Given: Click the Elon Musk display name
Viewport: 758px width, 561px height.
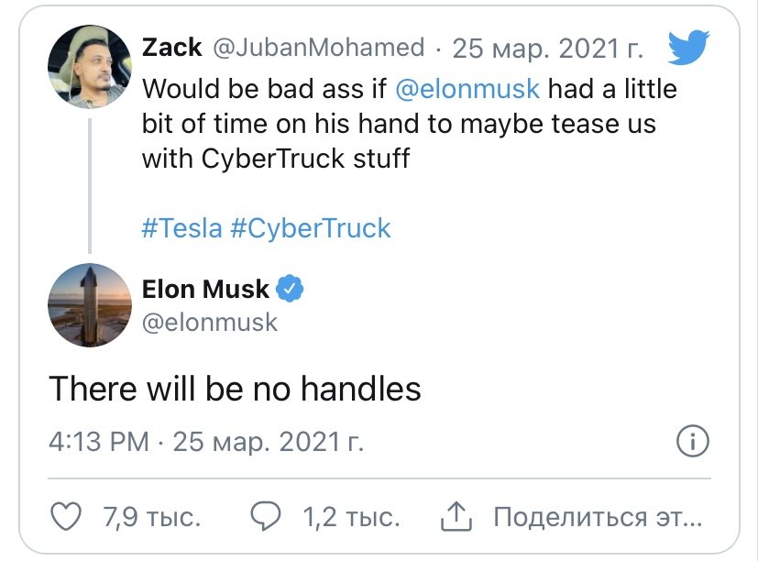Looking at the screenshot, I should [206, 290].
